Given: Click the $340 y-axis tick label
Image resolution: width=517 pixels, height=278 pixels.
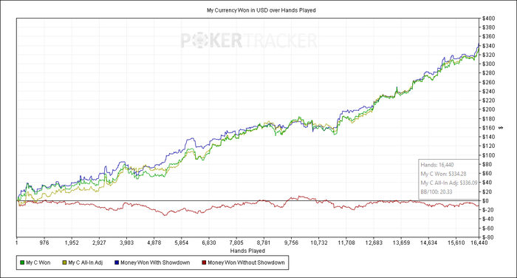Looking at the screenshot, I should click(488, 46).
